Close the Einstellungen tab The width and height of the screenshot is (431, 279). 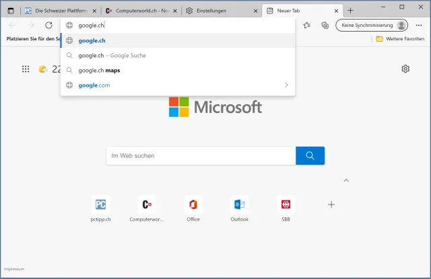point(255,11)
